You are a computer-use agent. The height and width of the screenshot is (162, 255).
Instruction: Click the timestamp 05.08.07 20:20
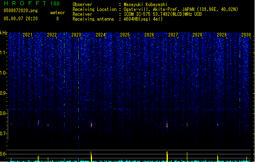tap(21, 19)
